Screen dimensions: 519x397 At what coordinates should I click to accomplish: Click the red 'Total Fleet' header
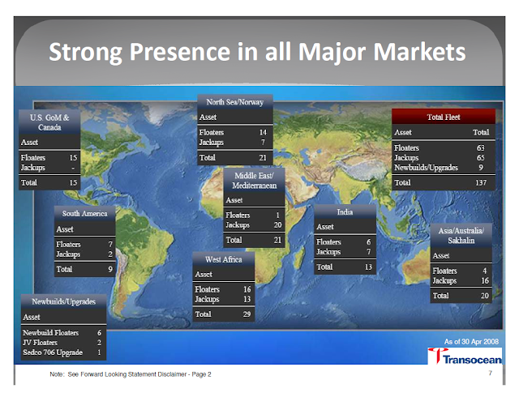[x=444, y=117]
